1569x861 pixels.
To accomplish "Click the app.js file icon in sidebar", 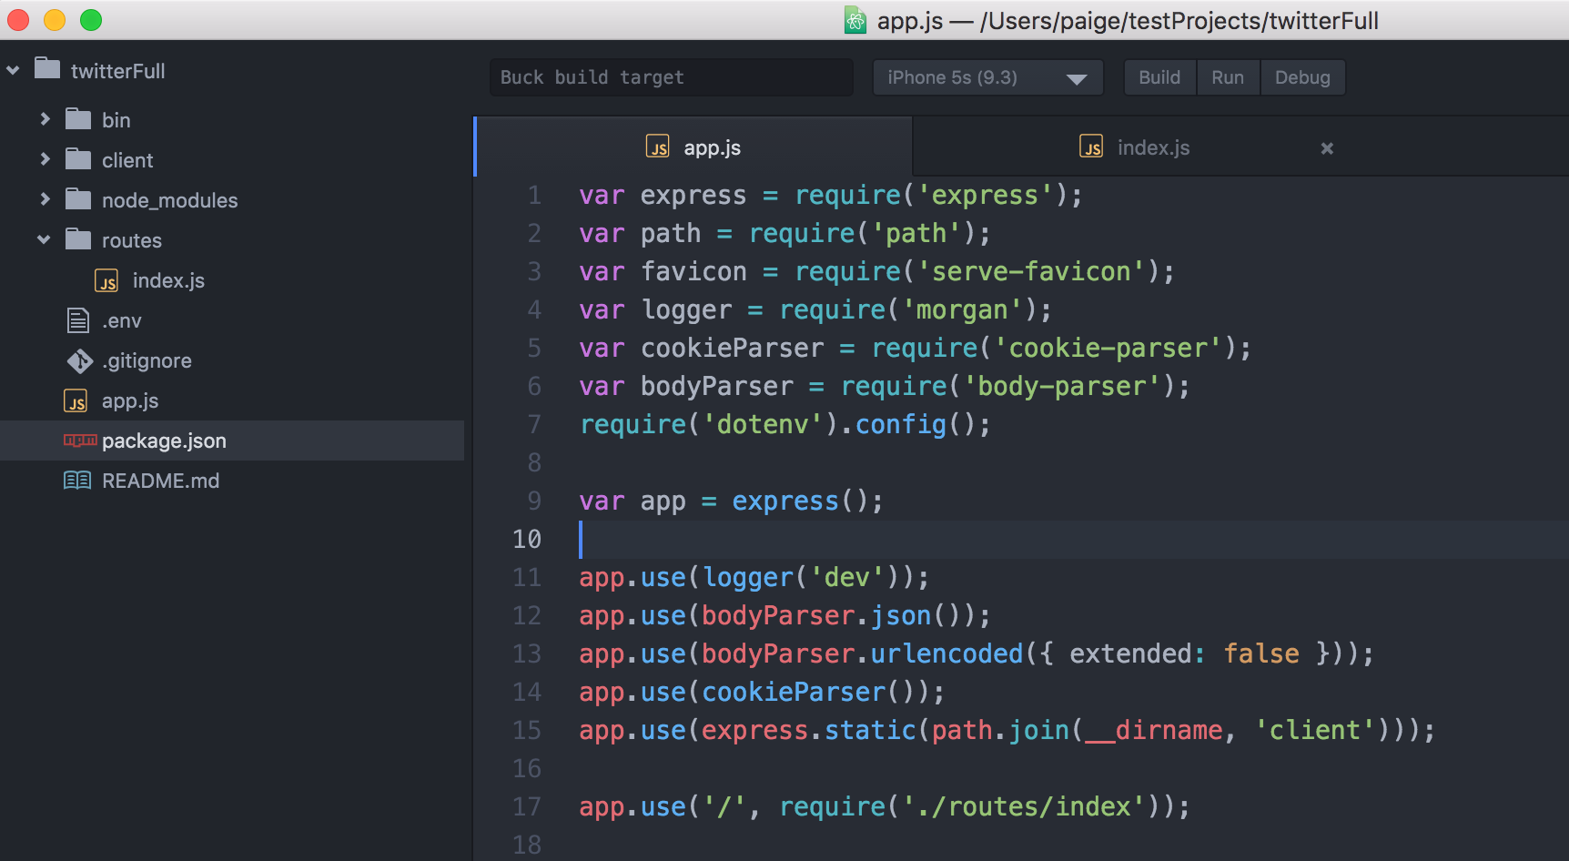I will pos(76,400).
